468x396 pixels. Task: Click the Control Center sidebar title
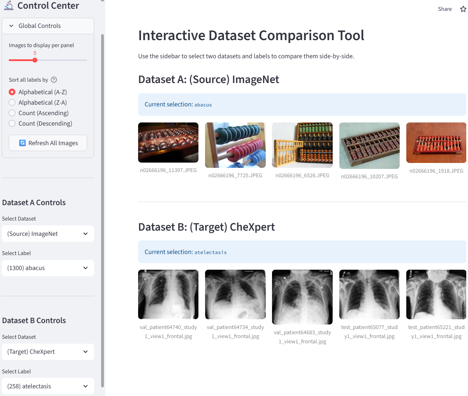[x=48, y=6]
